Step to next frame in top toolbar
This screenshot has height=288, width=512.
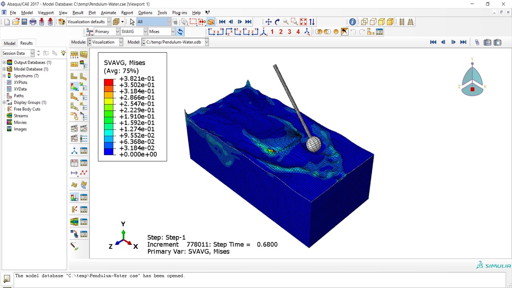(x=240, y=22)
